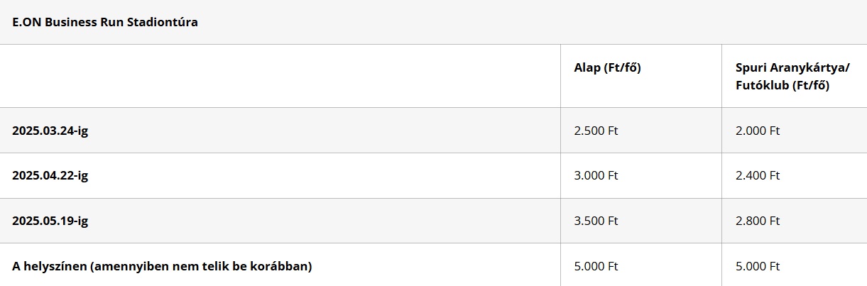Click the E.ON text in the table title
867x286 pixels.
click(x=26, y=22)
